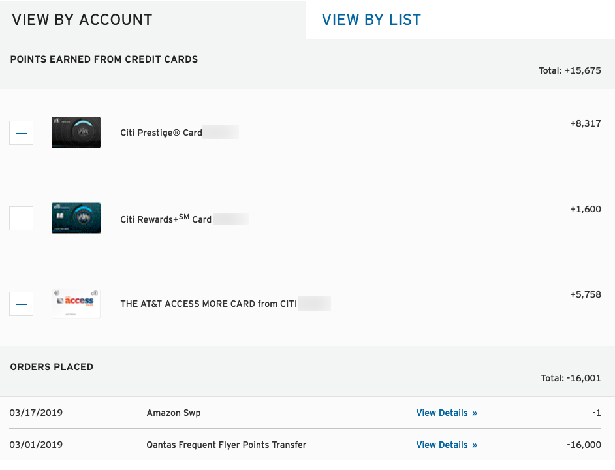
Task: Select the Citi Prestige Card name
Action: [x=161, y=133]
